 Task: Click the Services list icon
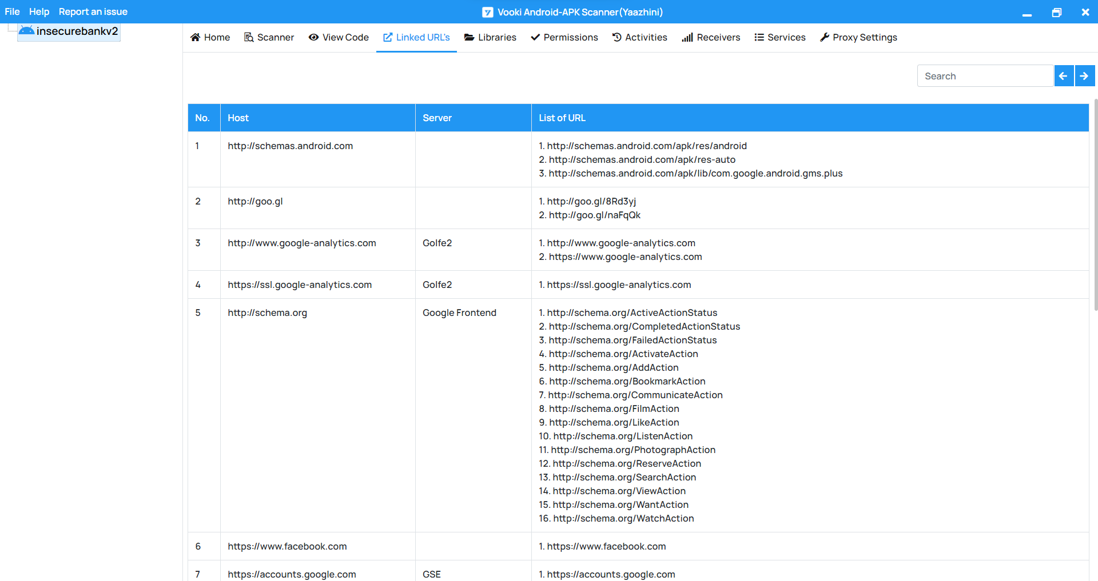(x=759, y=37)
